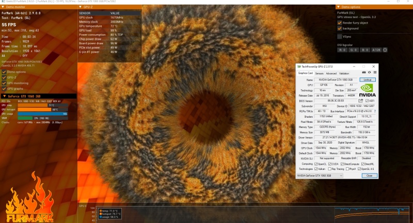This screenshot has height=223, width=413.
Task: Click GPU temp orange bar
Action: tap(33, 105)
